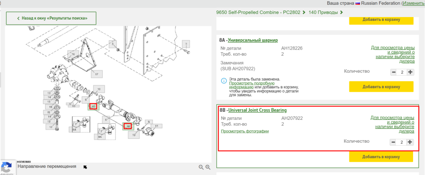Increase quantity for part AH128226
The width and height of the screenshot is (425, 175).
(411, 72)
